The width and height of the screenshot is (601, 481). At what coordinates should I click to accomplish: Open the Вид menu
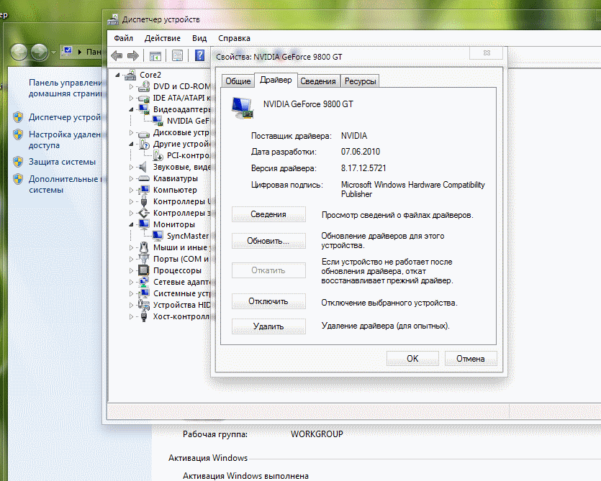click(x=199, y=38)
